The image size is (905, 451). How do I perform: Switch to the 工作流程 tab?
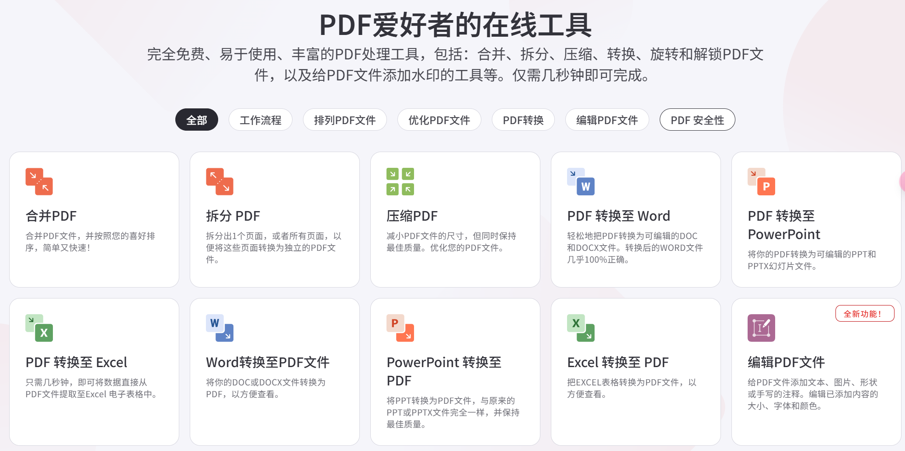coord(260,120)
